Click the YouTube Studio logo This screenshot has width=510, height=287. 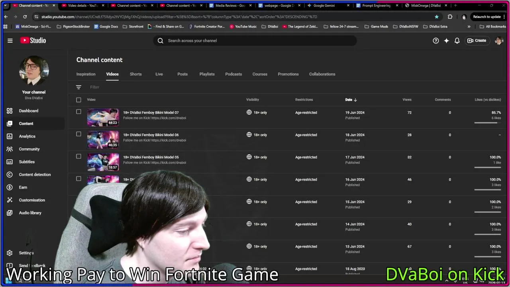pos(33,41)
